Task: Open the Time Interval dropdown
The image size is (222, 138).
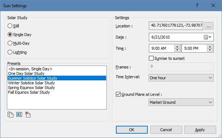Action: 181,78
